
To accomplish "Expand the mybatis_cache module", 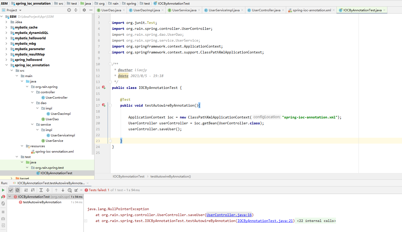I will click(x=6, y=27).
